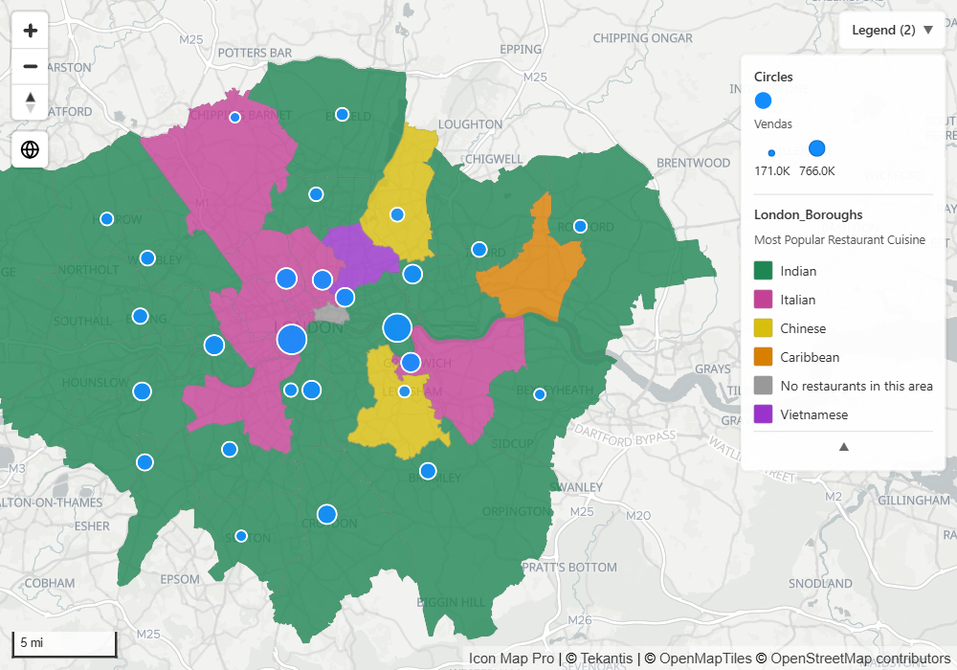Image resolution: width=957 pixels, height=670 pixels.
Task: Click the grey No restaurants swatch
Action: [x=763, y=385]
